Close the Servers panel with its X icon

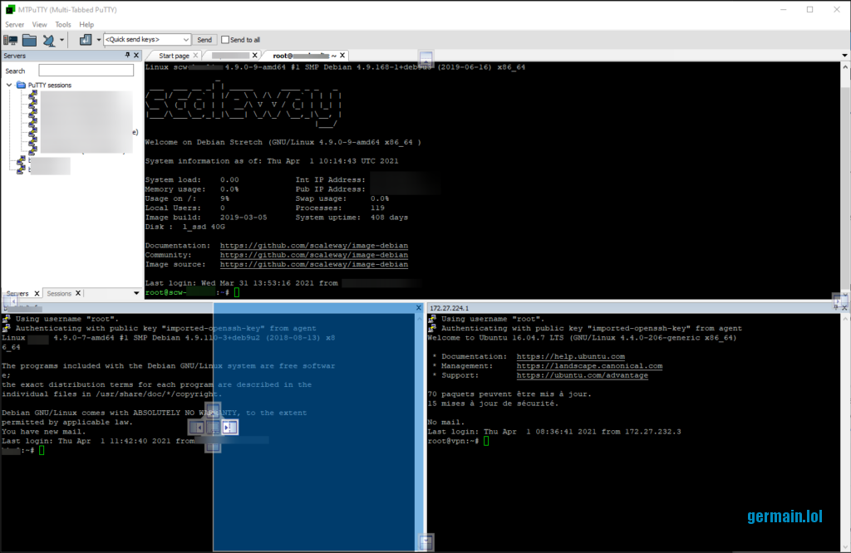(136, 56)
